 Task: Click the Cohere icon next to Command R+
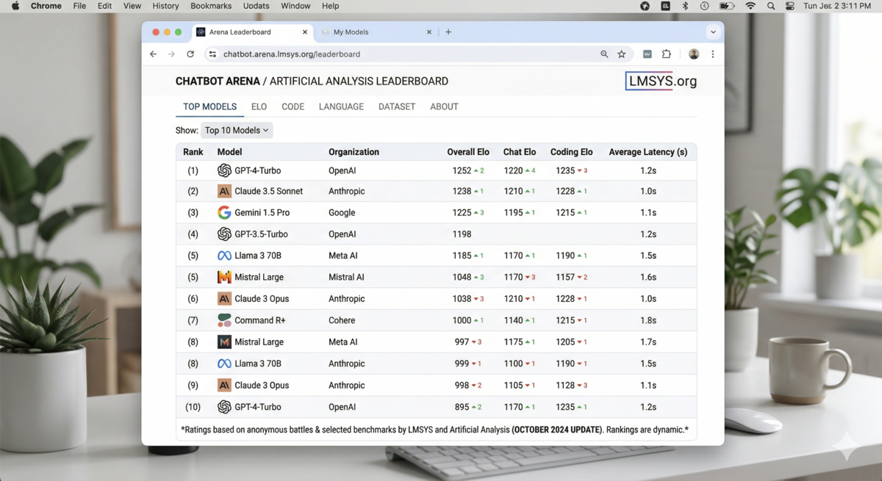(224, 320)
